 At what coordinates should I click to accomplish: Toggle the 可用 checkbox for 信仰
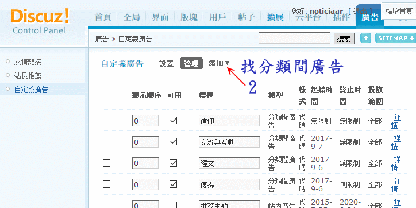pyautogui.click(x=174, y=121)
